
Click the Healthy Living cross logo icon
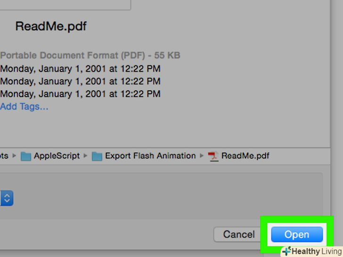click(286, 251)
